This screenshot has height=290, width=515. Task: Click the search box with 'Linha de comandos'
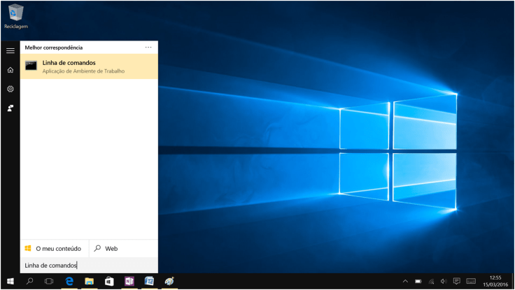point(89,266)
